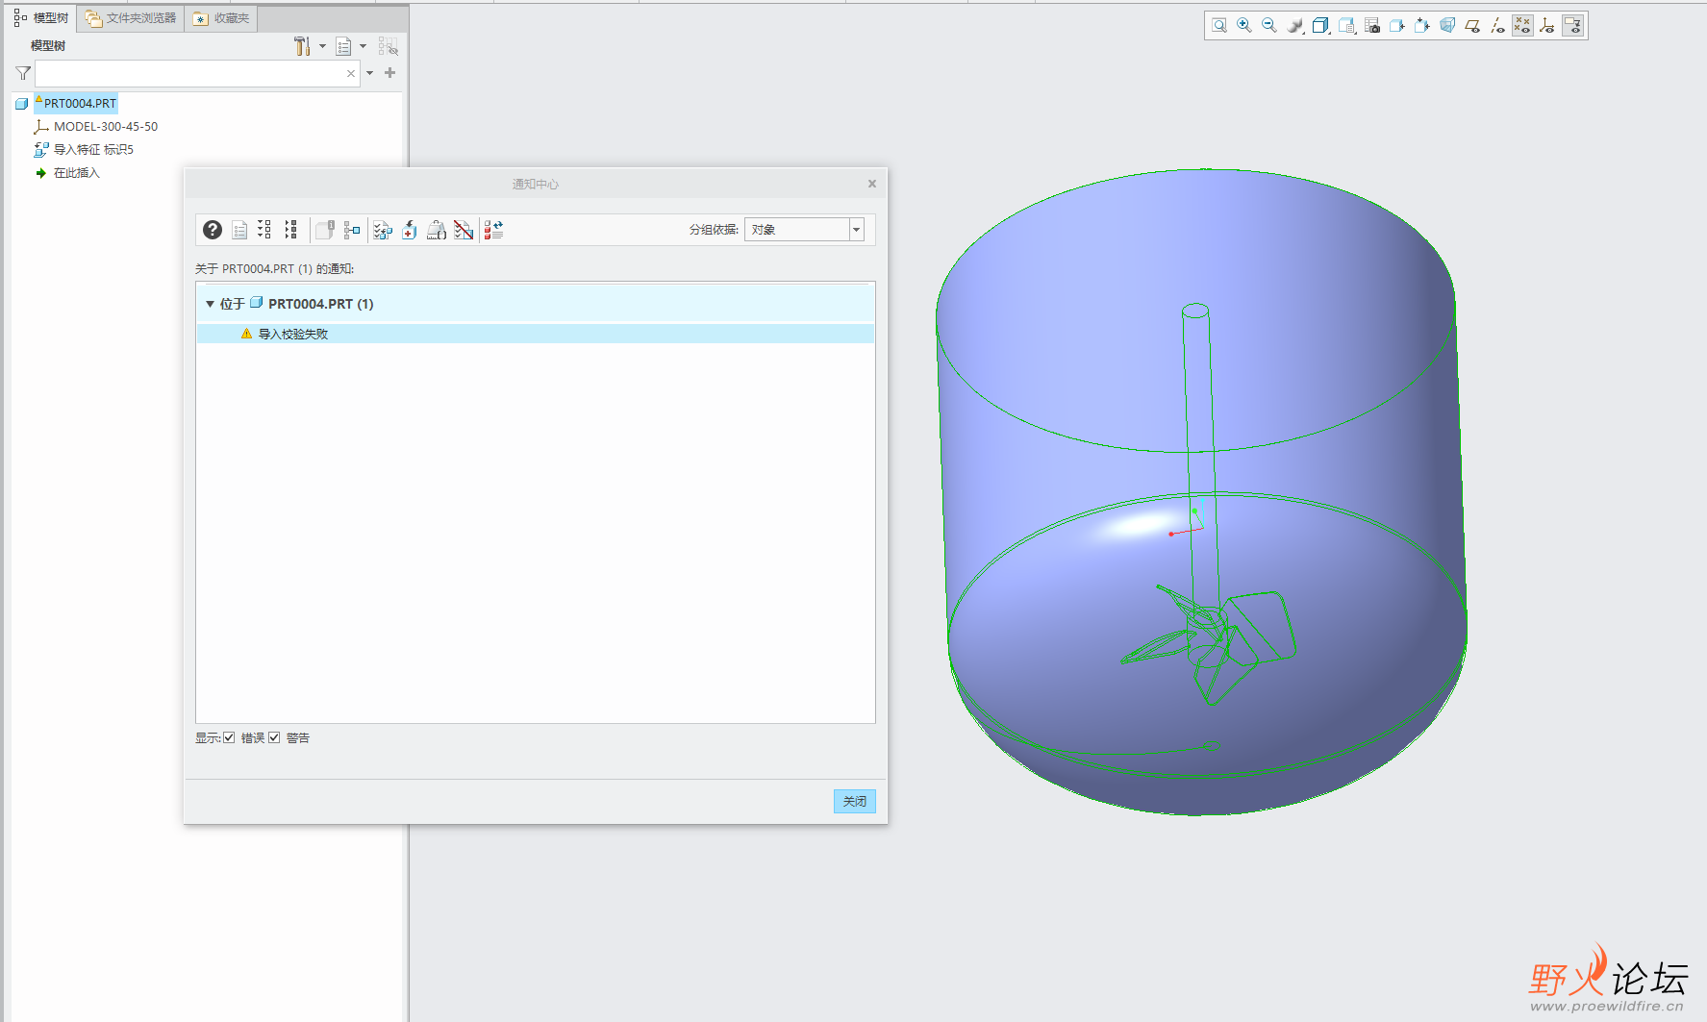Click the Expand All icon in notification toolbar
The width and height of the screenshot is (1707, 1022).
pyautogui.click(x=264, y=230)
